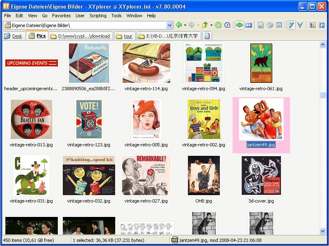The height and width of the screenshot is (246, 329).
Task: Switch to the tour tab
Action: click(x=124, y=36)
